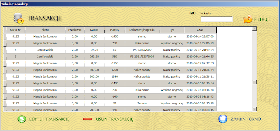Click time 2010-06-05 08:16:54
The height and width of the screenshot is (131, 280).
(200, 83)
